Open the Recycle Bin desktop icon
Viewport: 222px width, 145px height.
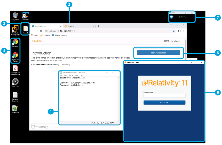pyautogui.click(x=15, y=16)
